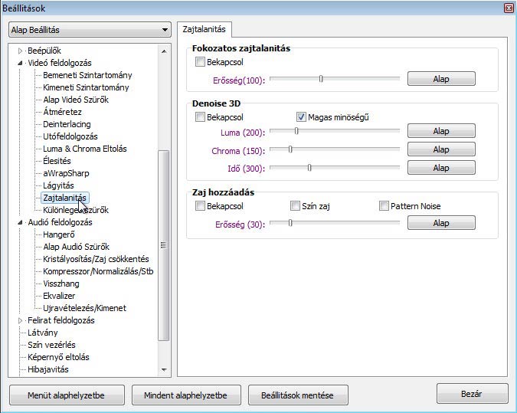
Task: Collapse the Audió feldolgozás tree node
Action: point(21,223)
